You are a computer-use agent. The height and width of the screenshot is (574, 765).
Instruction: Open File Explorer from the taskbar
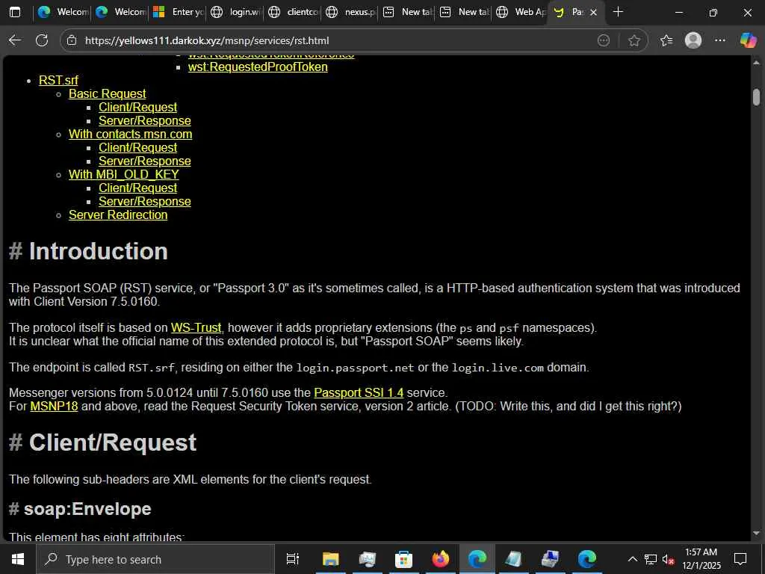pos(330,559)
